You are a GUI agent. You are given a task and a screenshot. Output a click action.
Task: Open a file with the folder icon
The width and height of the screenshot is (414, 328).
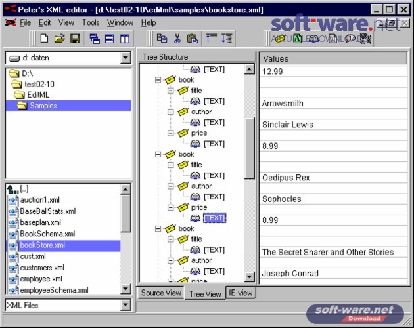click(60, 39)
